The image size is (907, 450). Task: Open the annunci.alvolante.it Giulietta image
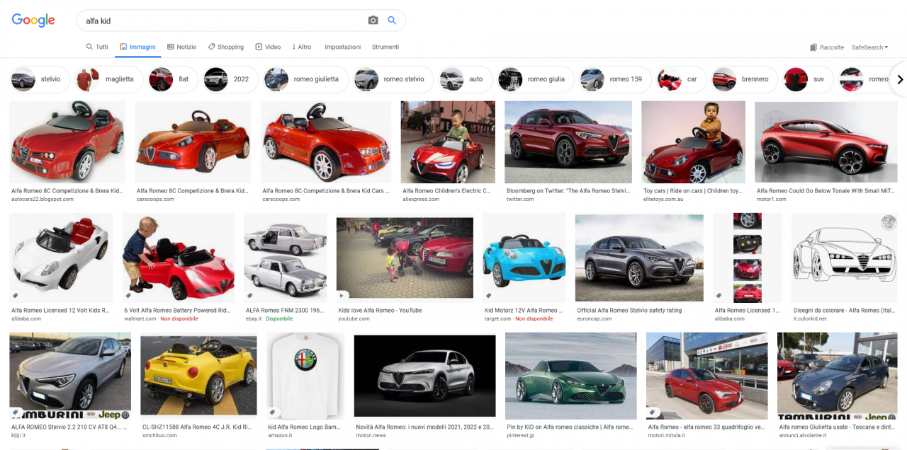pyautogui.click(x=838, y=376)
